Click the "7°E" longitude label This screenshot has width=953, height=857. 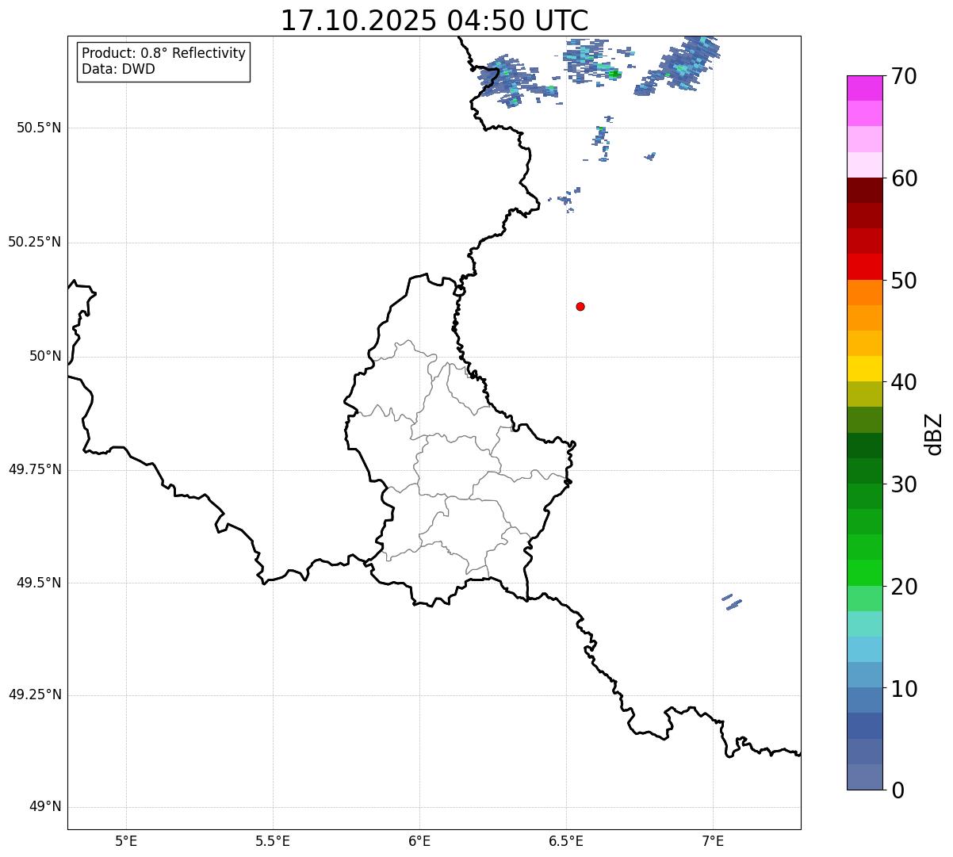pyautogui.click(x=713, y=840)
